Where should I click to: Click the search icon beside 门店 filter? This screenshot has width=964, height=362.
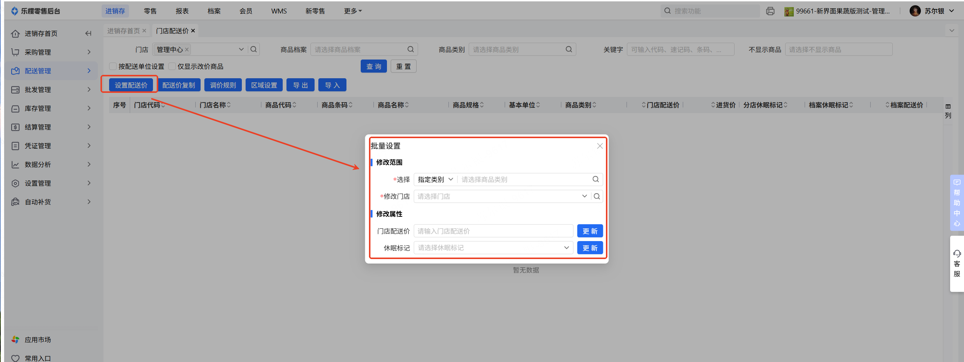(254, 49)
